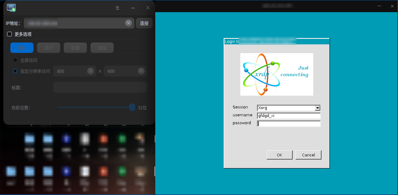Image resolution: width=398 pixels, height=195 pixels.
Task: Close the remote desktop client window
Action: 148,8
